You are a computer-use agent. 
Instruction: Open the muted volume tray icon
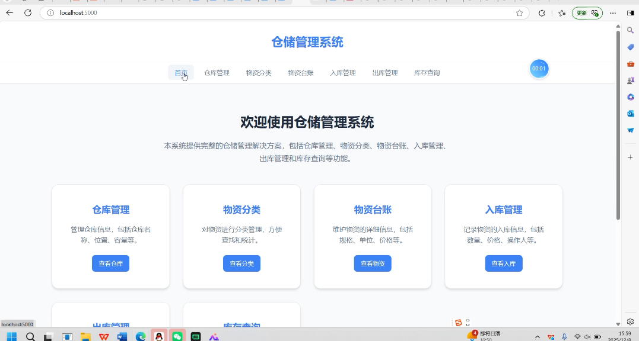587,336
